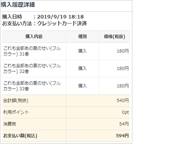The image size is (182, 144).
Task: Click the 594円 total payment amount
Action: [x=122, y=136]
